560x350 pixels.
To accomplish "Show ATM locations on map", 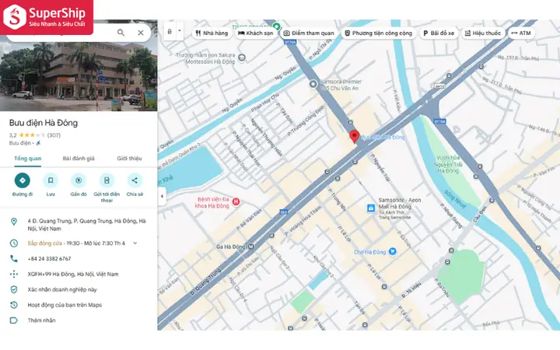I will coord(521,33).
